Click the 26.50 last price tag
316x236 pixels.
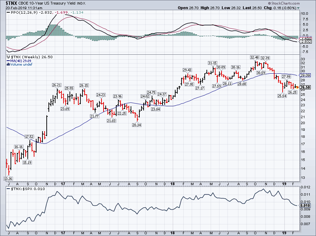(304, 87)
